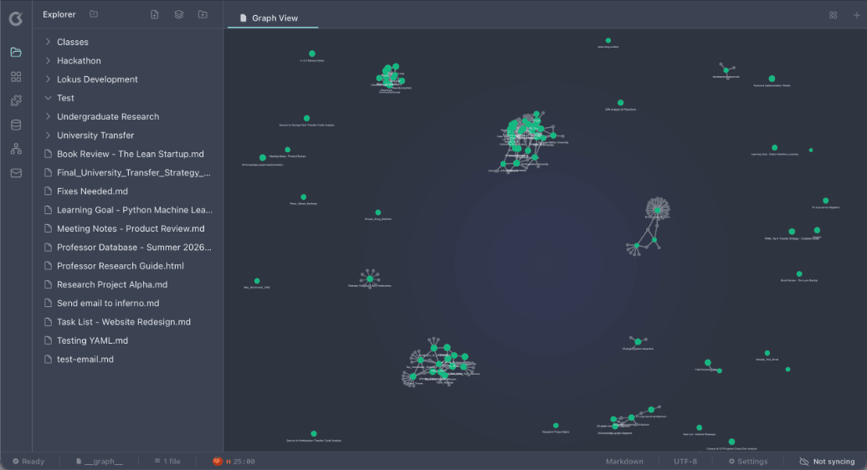
Task: Select the Meeting Notes - Product Review graph node
Action: pos(288,150)
